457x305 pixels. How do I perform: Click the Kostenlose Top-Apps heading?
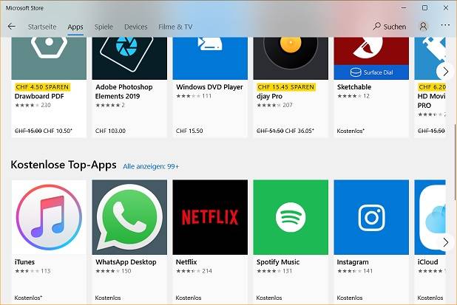click(x=64, y=165)
